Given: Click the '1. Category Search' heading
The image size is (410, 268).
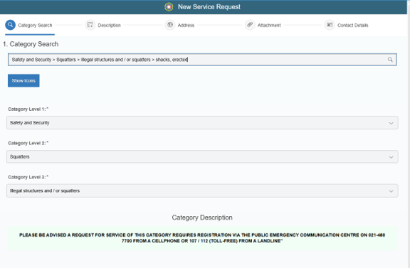Looking at the screenshot, I should coord(31,44).
